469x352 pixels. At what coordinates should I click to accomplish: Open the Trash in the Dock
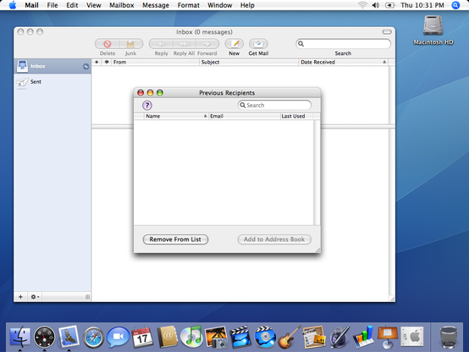point(449,337)
